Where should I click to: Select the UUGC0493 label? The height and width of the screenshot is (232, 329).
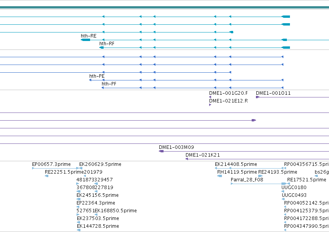294,195
